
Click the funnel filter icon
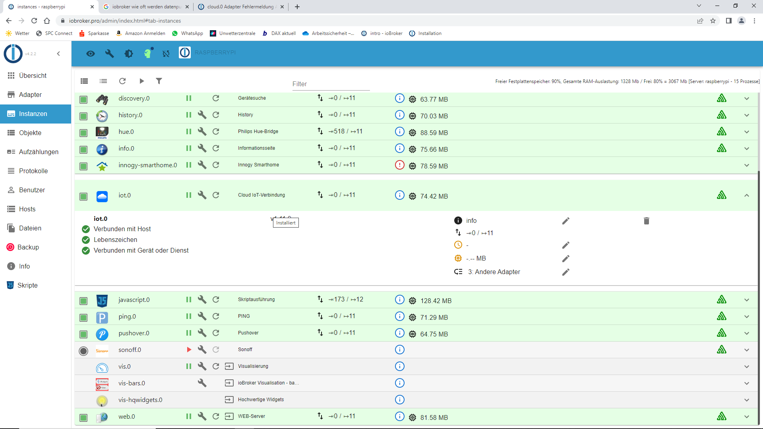[159, 81]
